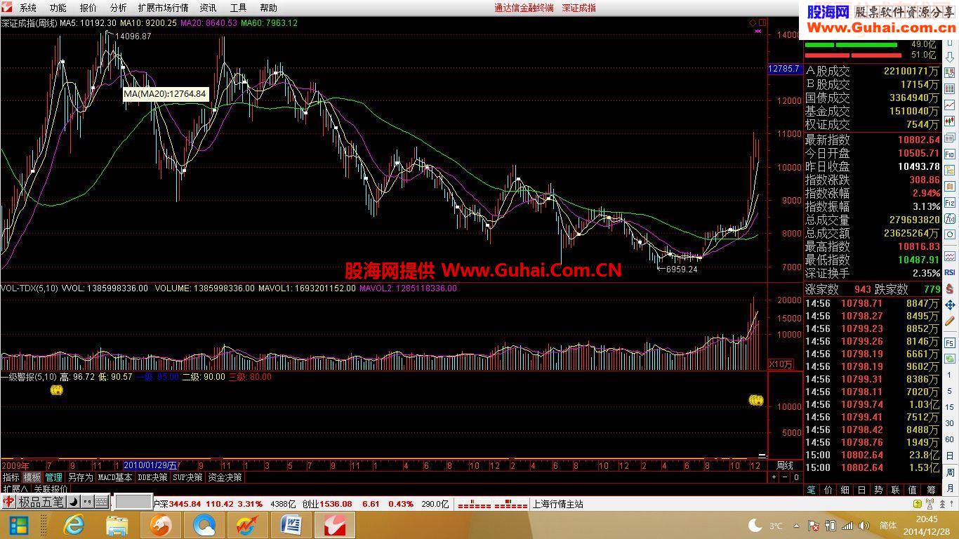
Task: Select the 价 tab under tick list
Action: 828,490
